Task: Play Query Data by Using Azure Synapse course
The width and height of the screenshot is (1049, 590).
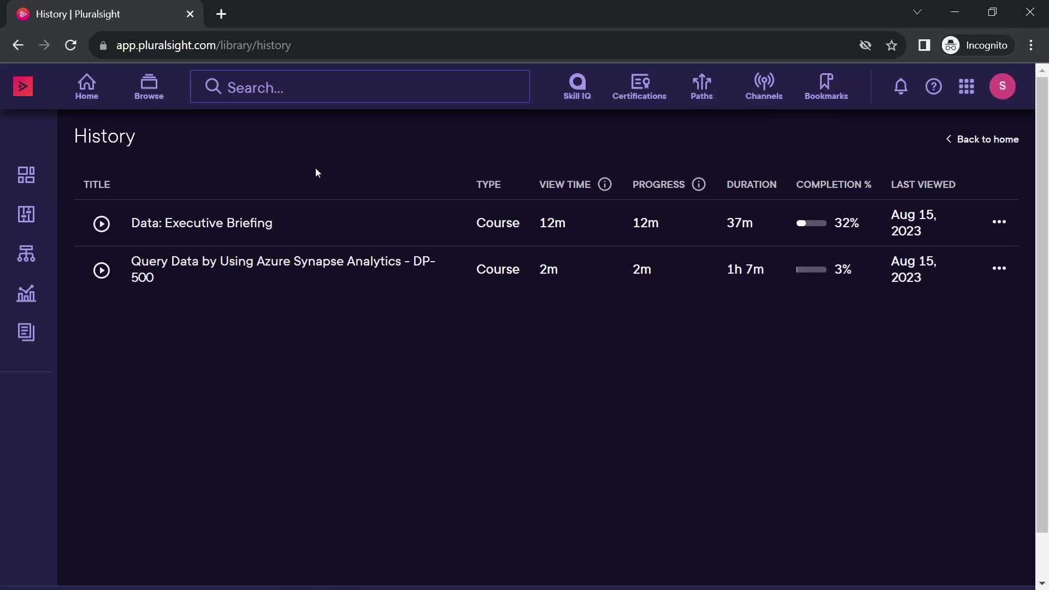Action: pos(102,270)
